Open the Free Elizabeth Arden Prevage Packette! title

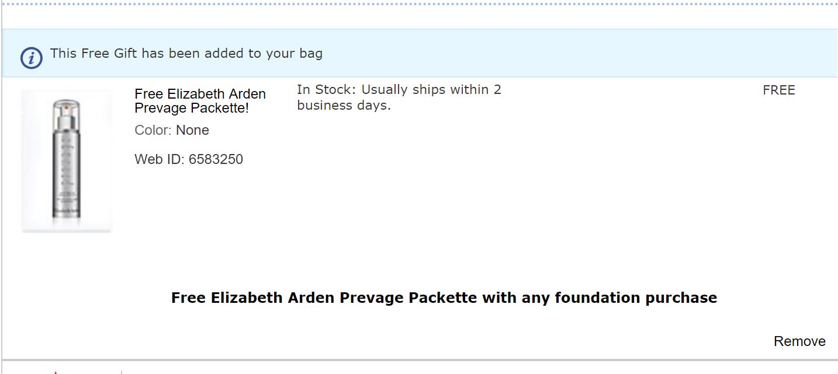pyautogui.click(x=200, y=101)
